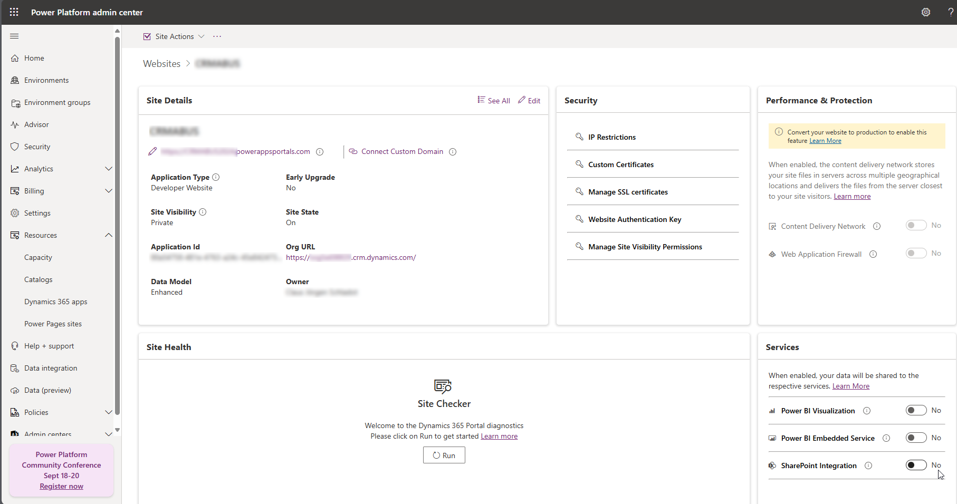This screenshot has width=957, height=504.
Task: Click info icon next to powerappsportals.com URL
Action: [320, 152]
